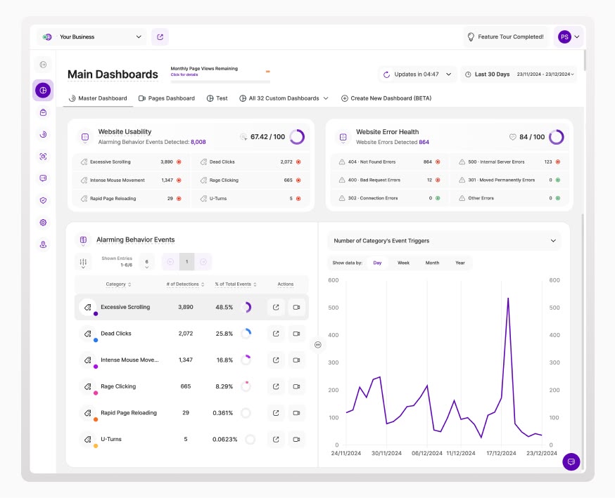Image resolution: width=615 pixels, height=498 pixels.
Task: Open the settings gear in the sidebar
Action: click(x=43, y=223)
